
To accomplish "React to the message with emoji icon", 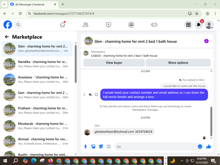I will tap(96, 95).
